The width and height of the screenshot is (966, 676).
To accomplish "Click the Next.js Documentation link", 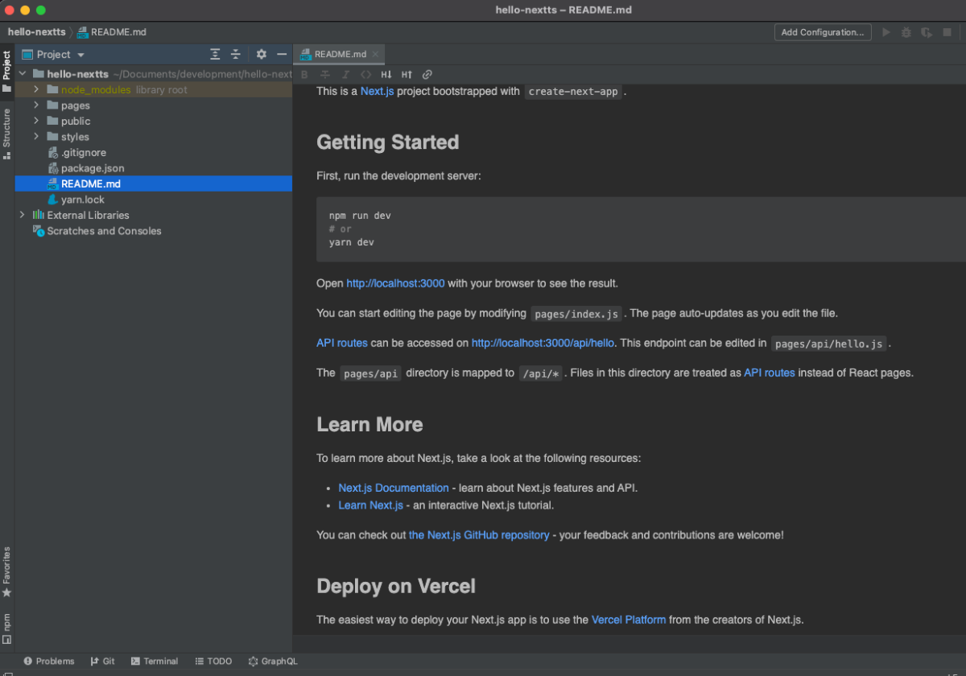I will click(x=394, y=488).
